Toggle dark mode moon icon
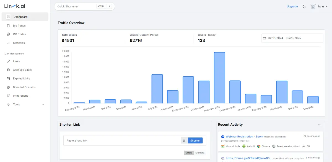Image resolution: width=332 pixels, height=162 pixels. 304,7
